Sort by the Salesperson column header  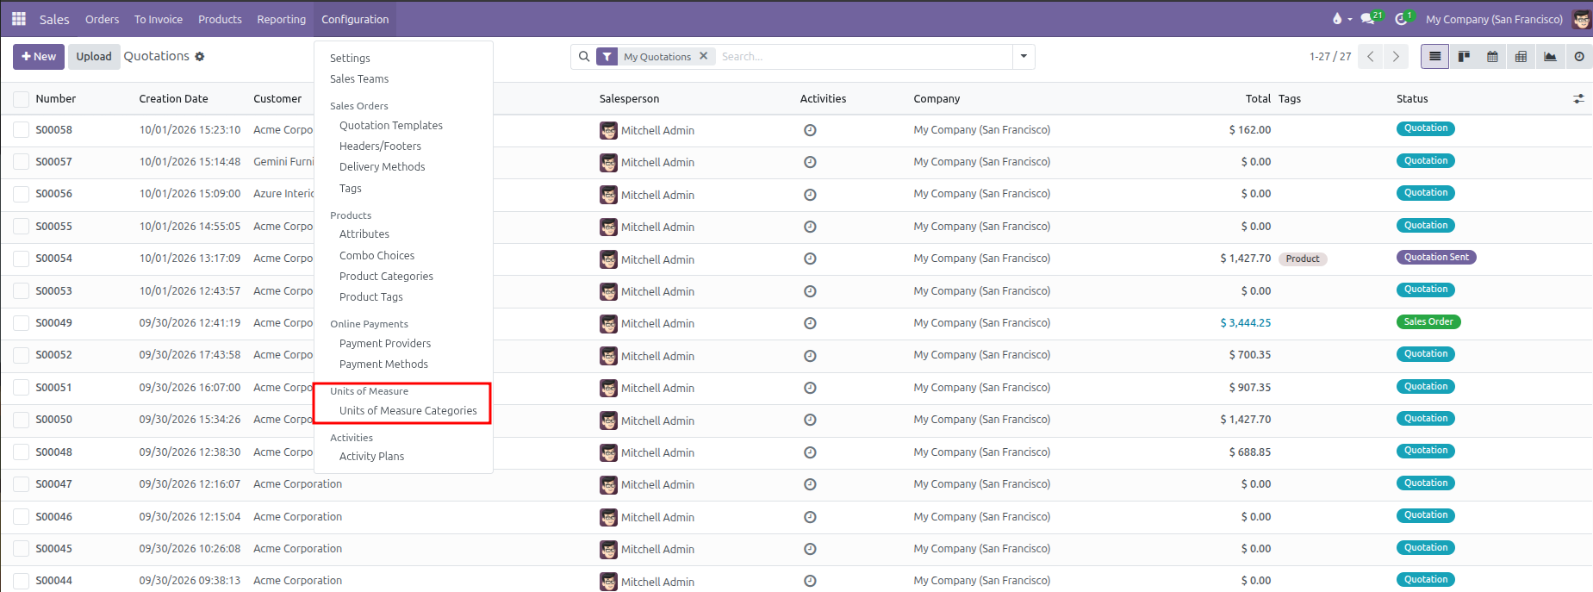[630, 99]
